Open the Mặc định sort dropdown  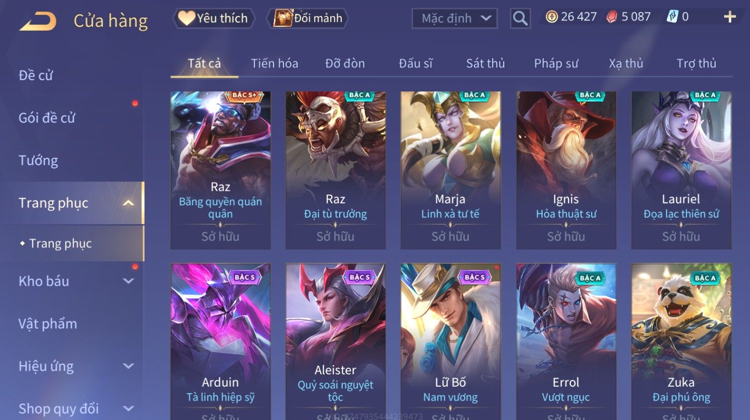pyautogui.click(x=455, y=18)
